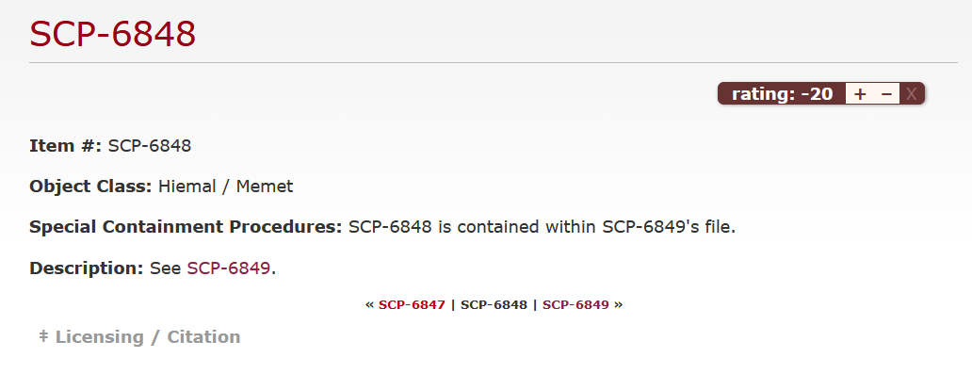
Task: Click the » right double-arrow in the footer navigation
Action: (x=618, y=304)
